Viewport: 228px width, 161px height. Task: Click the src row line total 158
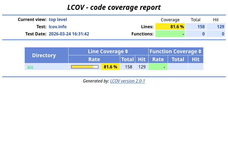pos(129,67)
